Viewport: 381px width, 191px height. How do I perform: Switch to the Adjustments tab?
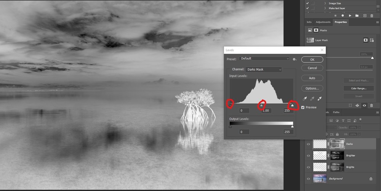click(323, 22)
